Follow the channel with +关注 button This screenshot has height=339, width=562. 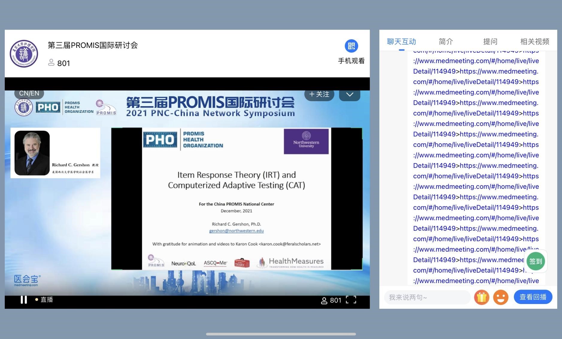[x=319, y=95]
